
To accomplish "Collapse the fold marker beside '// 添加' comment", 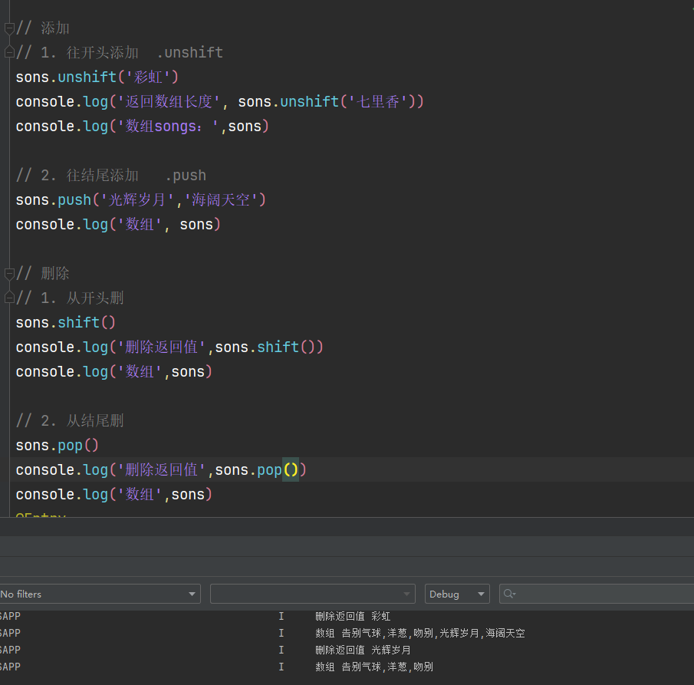I will coord(9,29).
